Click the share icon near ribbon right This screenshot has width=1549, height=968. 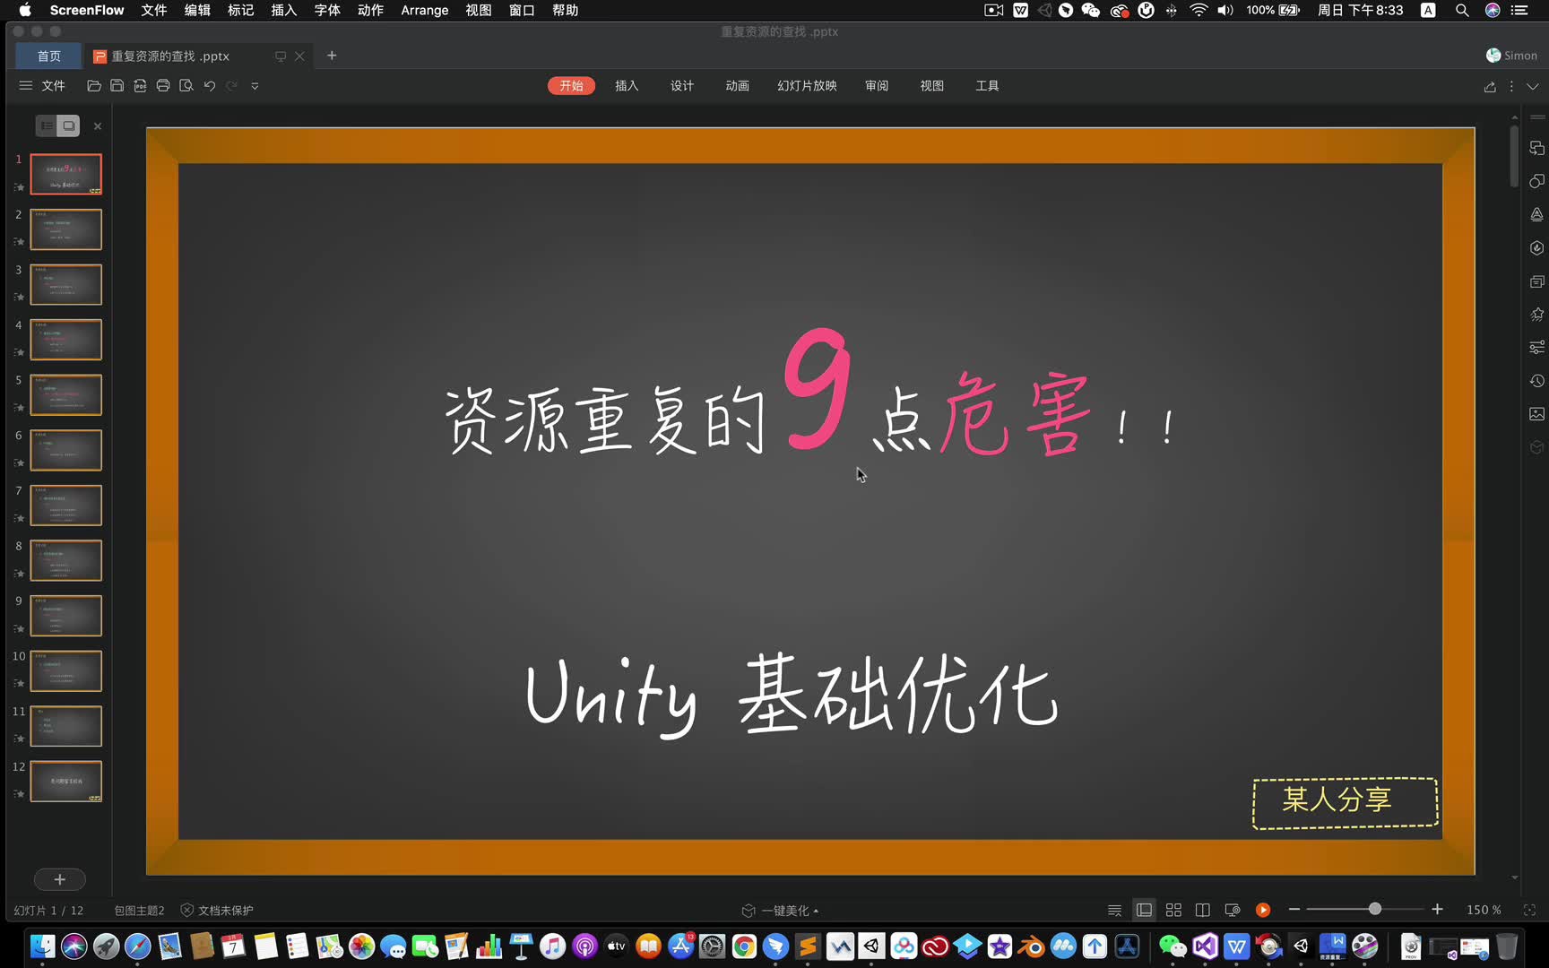(x=1490, y=87)
